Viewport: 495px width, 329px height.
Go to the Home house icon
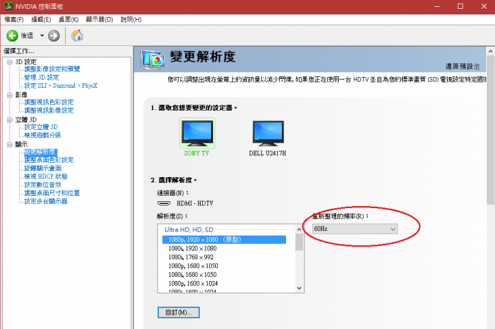(77, 35)
